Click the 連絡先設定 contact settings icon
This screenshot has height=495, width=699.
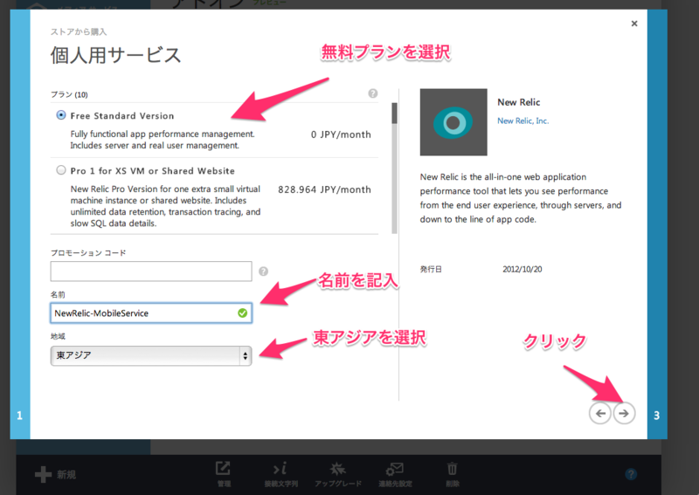tap(395, 469)
